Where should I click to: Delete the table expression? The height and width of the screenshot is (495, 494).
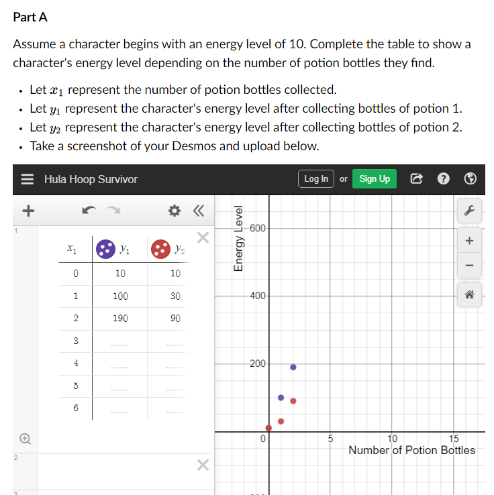[203, 237]
